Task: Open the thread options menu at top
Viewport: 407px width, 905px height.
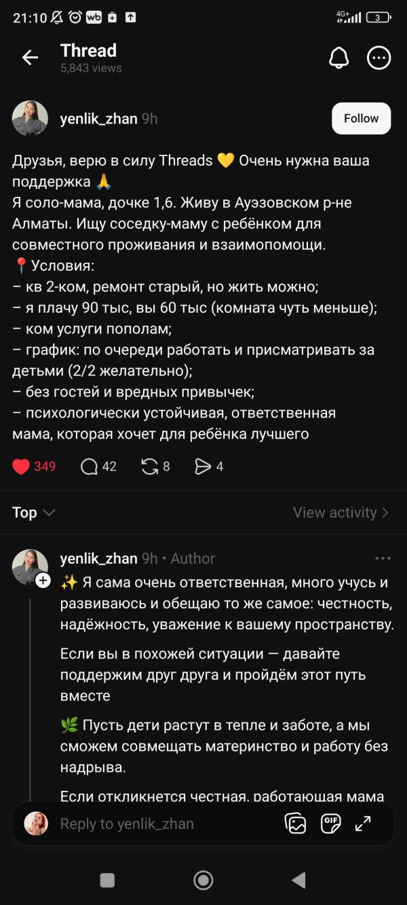Action: tap(379, 58)
